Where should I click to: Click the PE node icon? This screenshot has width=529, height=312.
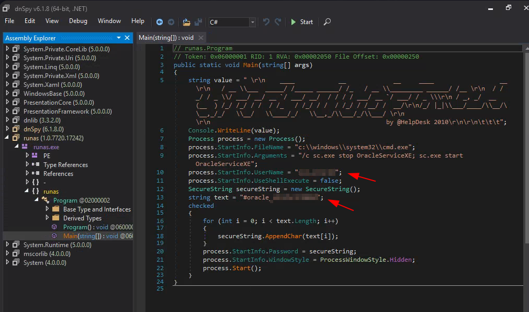point(35,155)
